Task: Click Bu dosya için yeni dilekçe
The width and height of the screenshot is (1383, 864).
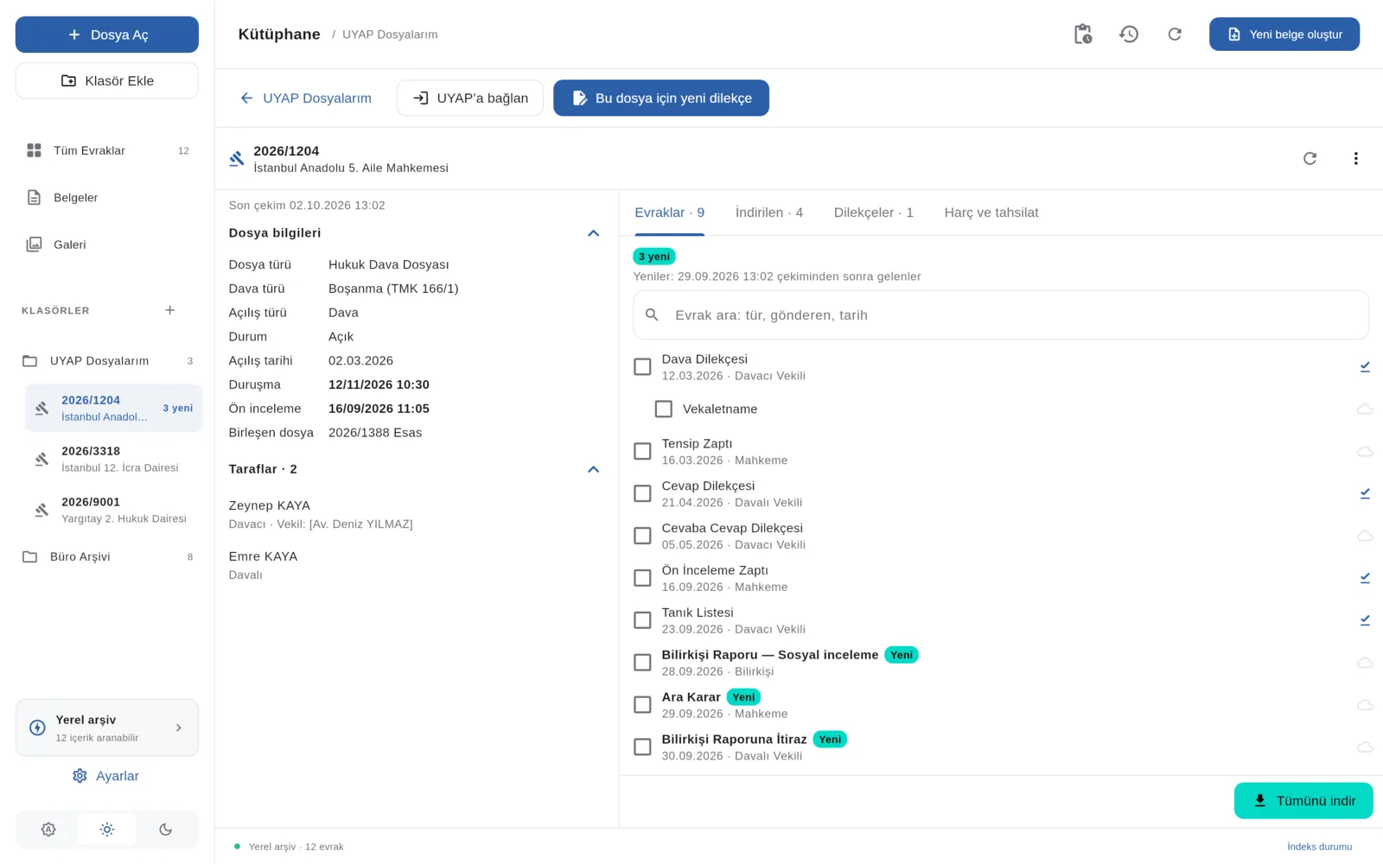Action: click(661, 98)
